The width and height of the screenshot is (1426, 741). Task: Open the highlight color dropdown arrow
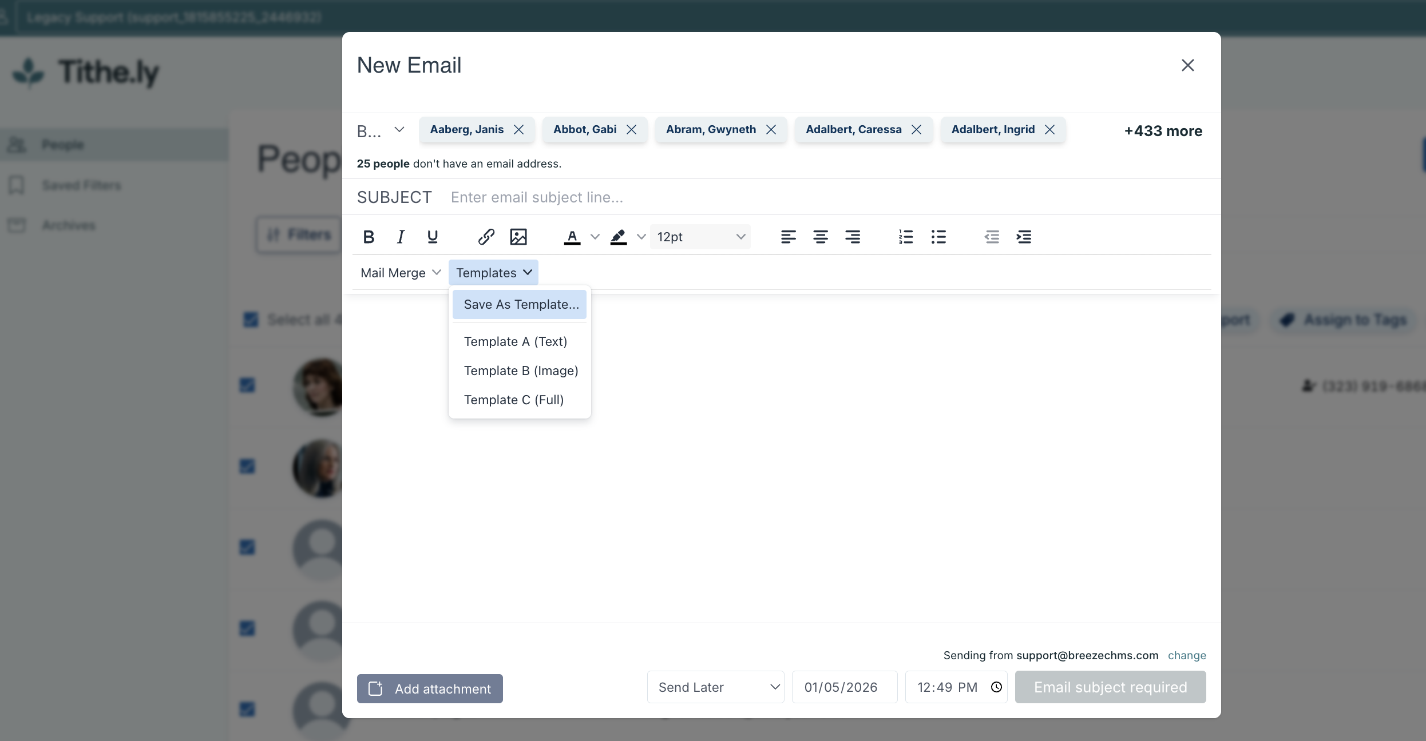point(641,237)
